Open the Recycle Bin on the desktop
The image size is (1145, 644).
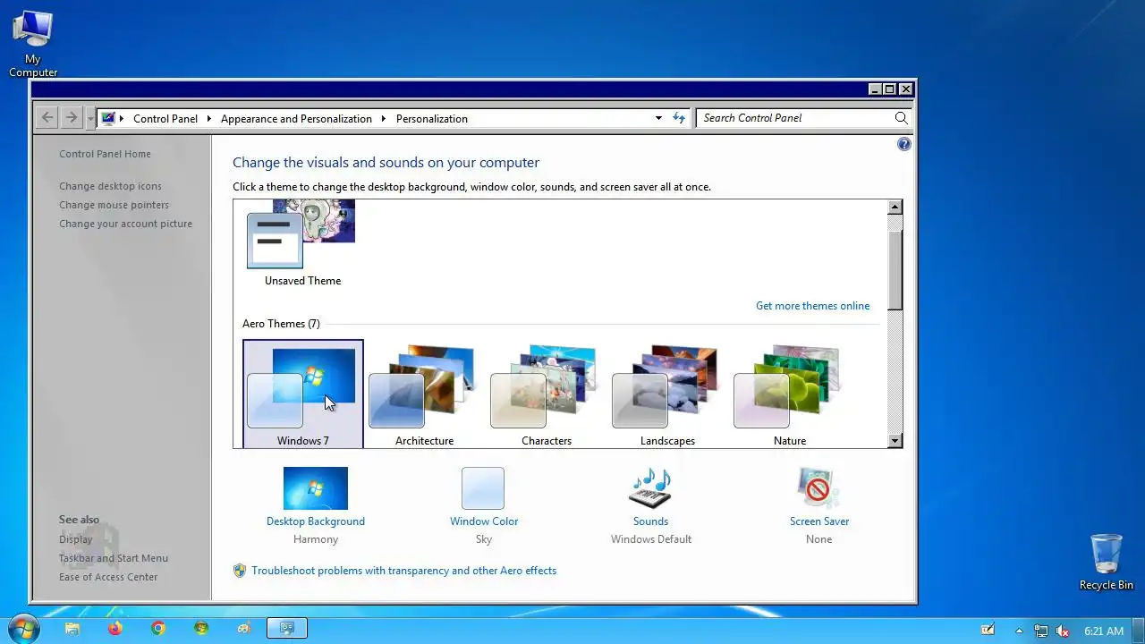(x=1107, y=562)
